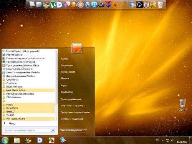Expand the O&O Software folder
Image resolution: width=192 pixels, height=144 pixels.
coord(28,98)
